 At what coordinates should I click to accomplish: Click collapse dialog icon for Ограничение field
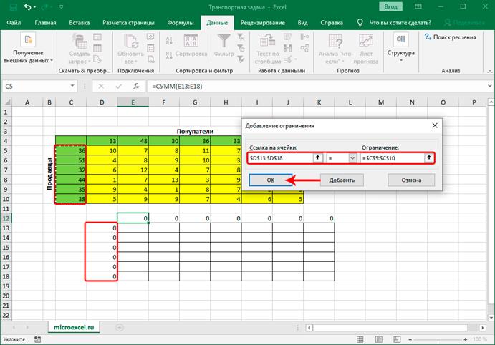428,158
